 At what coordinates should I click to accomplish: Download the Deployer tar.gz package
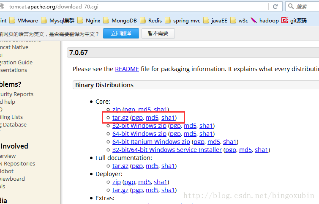(120, 190)
